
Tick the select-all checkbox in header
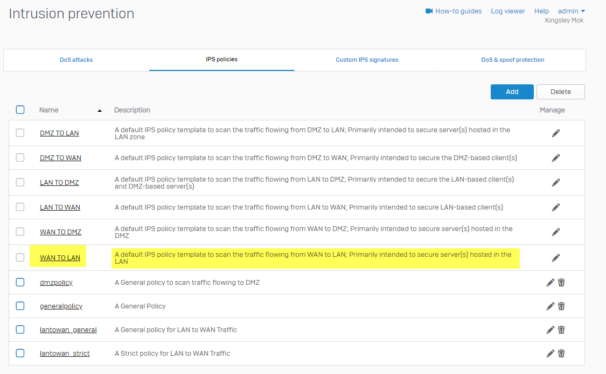click(x=20, y=110)
